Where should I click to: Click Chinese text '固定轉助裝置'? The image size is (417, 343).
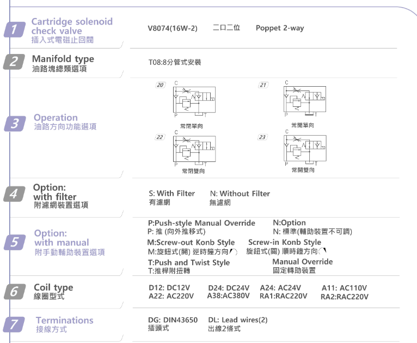[294, 270]
